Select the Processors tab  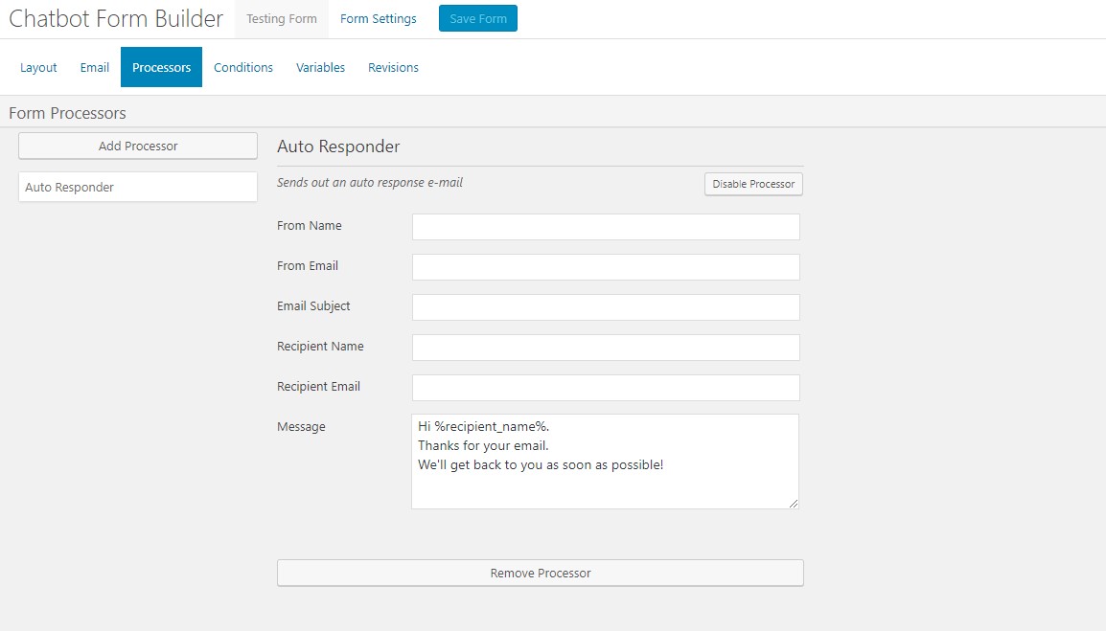[x=162, y=67]
